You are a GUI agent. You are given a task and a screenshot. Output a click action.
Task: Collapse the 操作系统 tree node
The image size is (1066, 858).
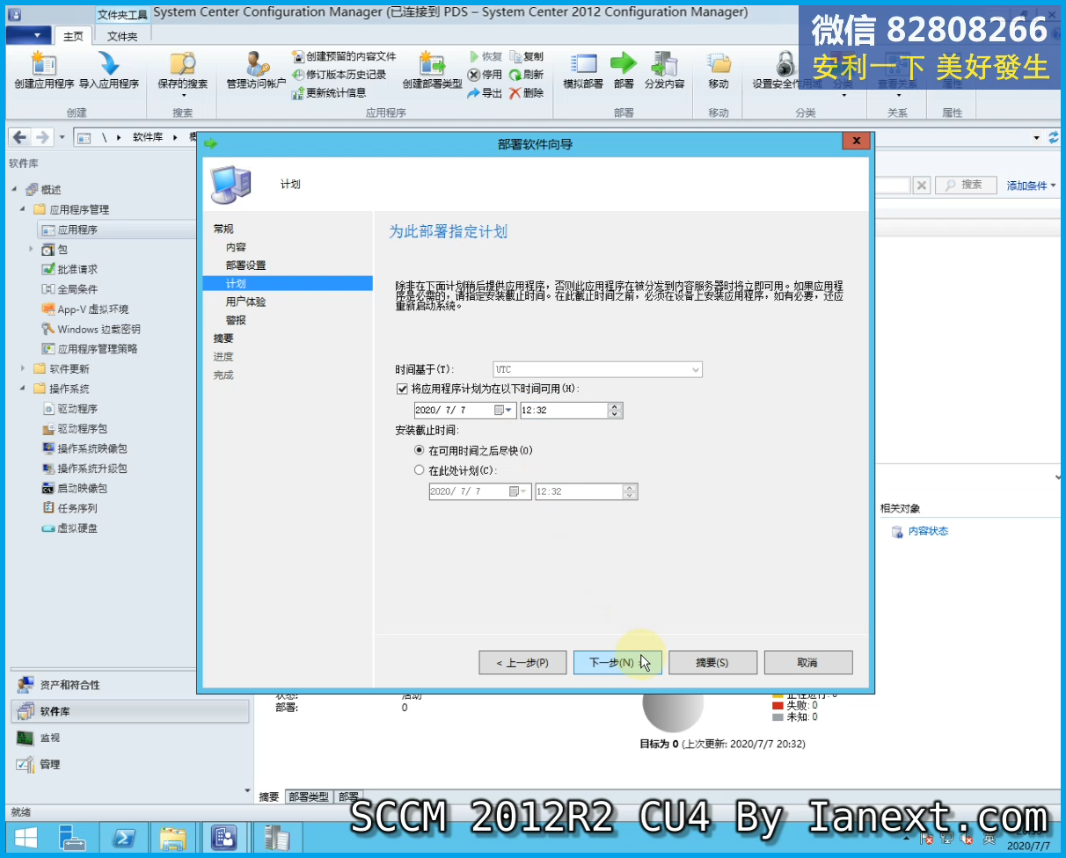point(23,389)
